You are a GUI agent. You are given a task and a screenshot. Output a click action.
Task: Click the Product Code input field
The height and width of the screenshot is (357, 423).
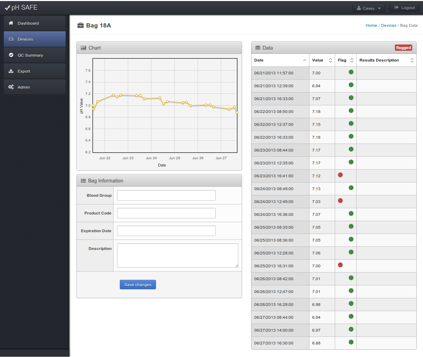[x=166, y=213]
